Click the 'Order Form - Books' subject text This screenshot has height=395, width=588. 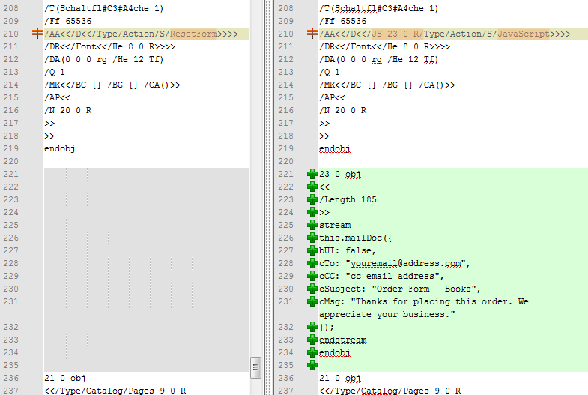424,289
